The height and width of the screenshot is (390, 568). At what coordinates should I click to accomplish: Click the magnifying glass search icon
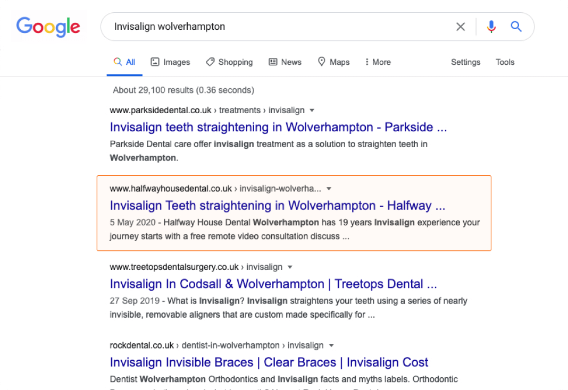[515, 26]
